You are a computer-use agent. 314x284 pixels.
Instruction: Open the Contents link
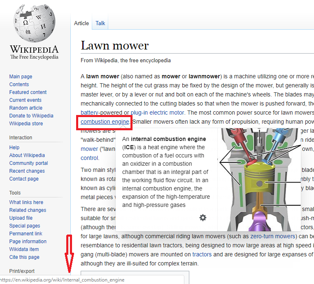(x=19, y=84)
